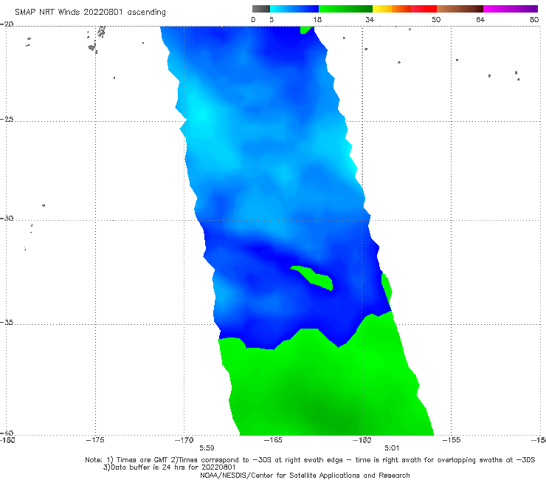Click the gray segment of the color bar
Image resolution: width=546 pixels, height=480 pixels.
tap(261, 9)
